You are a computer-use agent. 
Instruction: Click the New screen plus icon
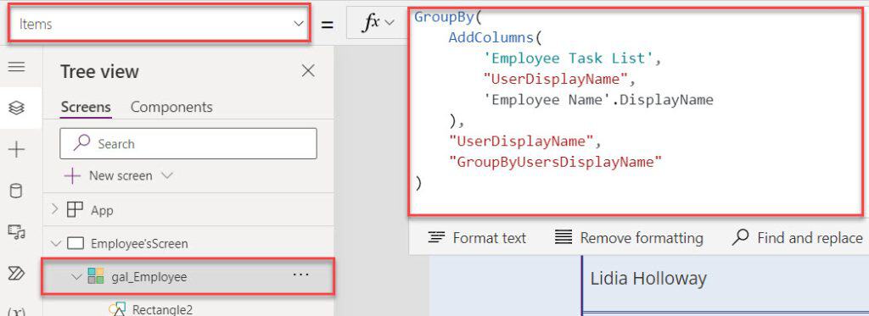click(x=72, y=176)
